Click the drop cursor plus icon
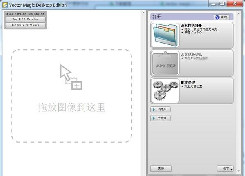Viewport: 245px width, 176px height. [x=77, y=86]
